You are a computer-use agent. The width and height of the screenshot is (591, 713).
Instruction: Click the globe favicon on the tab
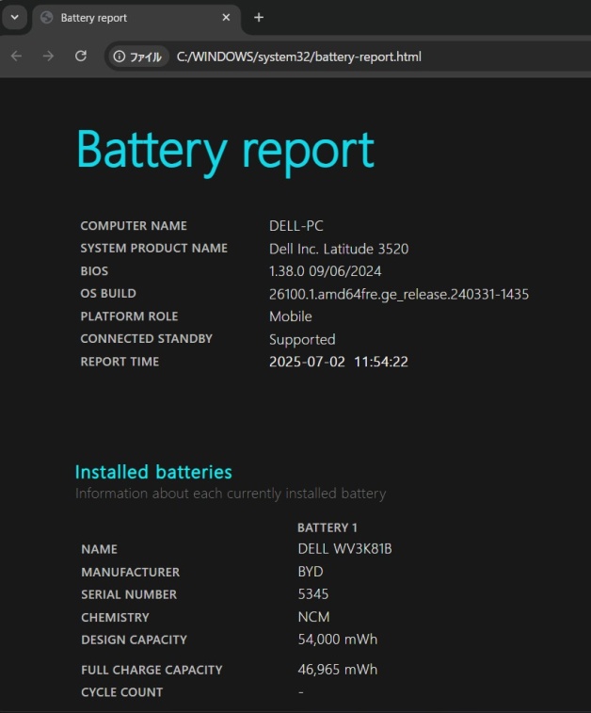tap(46, 18)
